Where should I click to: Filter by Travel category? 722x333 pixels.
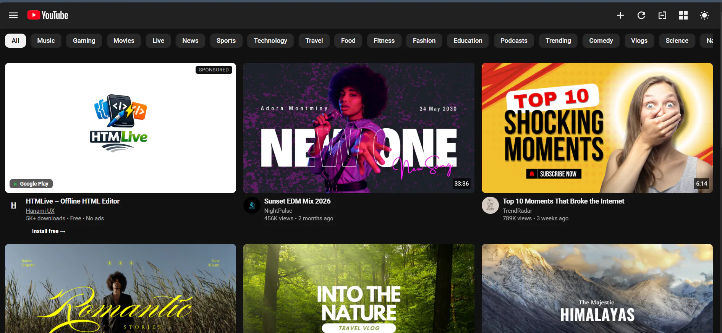314,40
